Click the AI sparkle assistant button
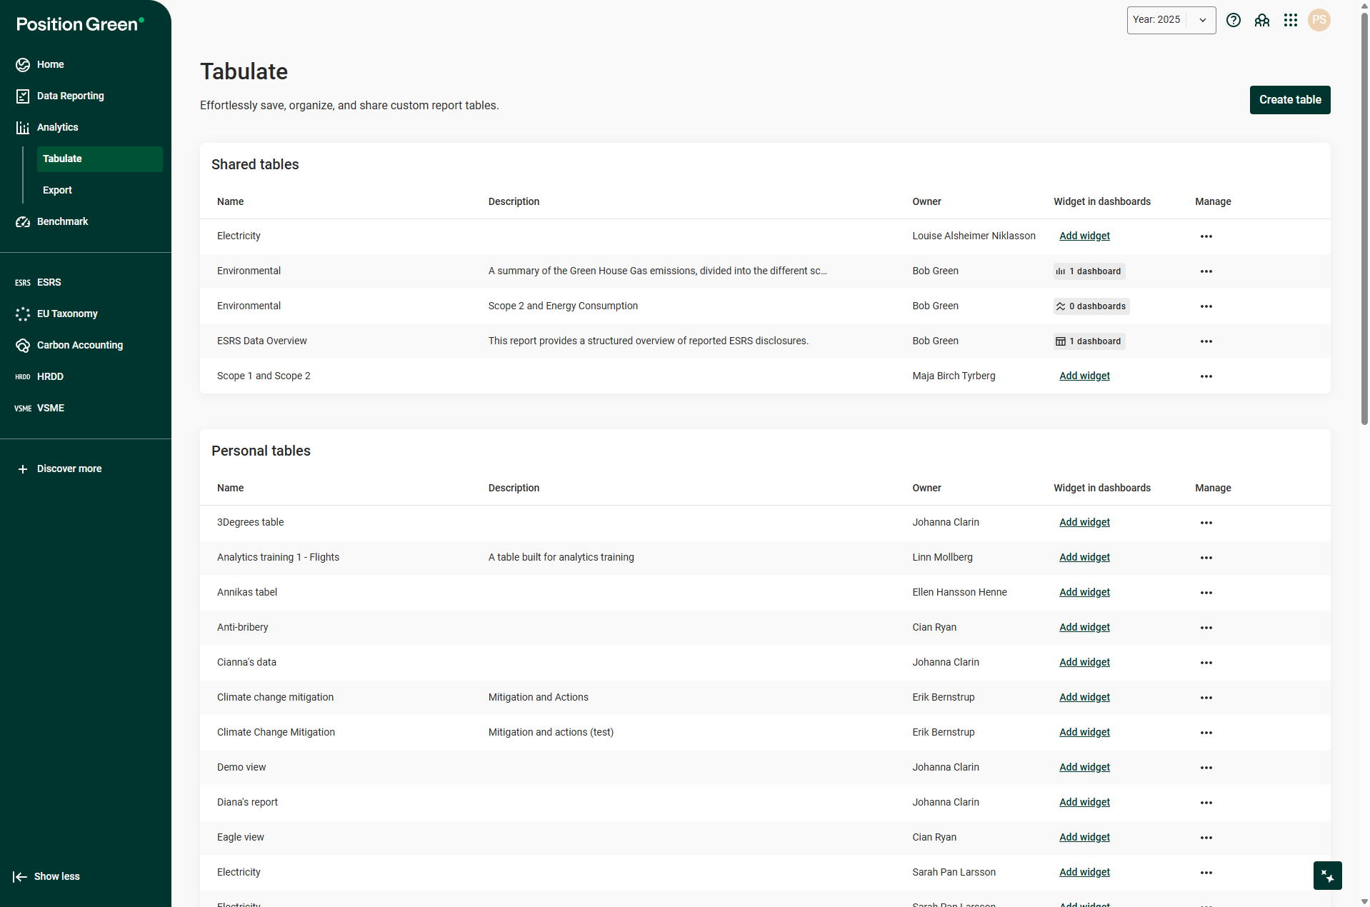The width and height of the screenshot is (1370, 907). 1327,876
